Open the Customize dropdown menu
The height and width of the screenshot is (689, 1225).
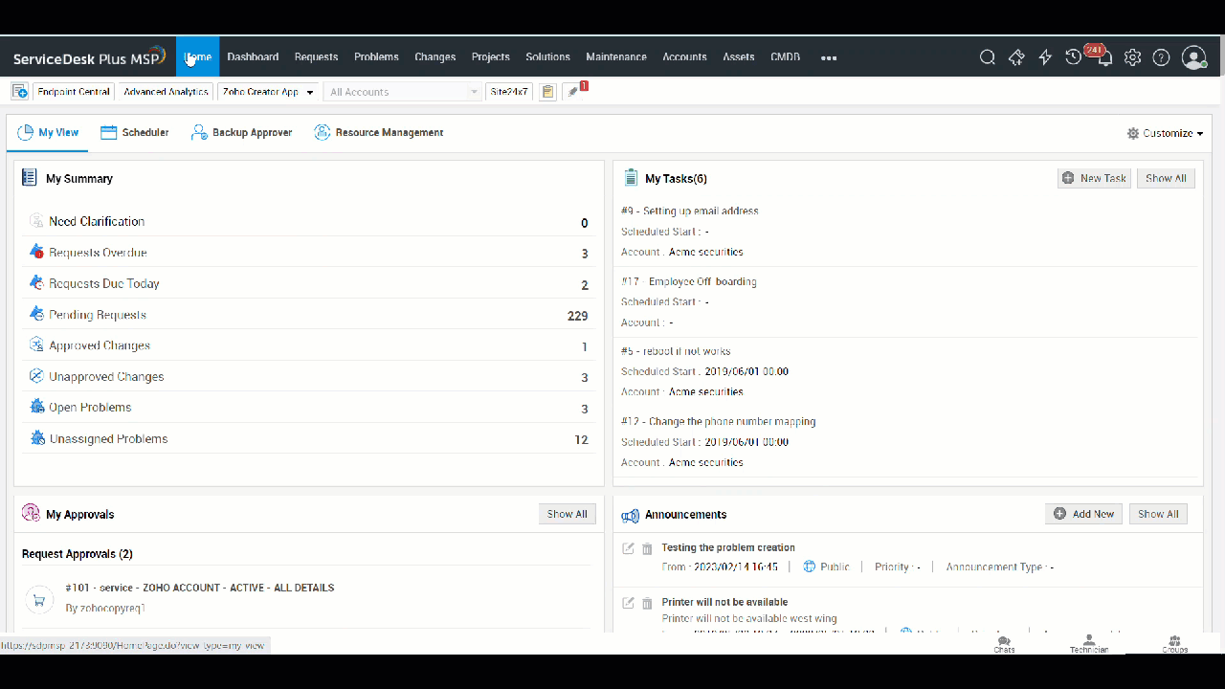(x=1165, y=133)
